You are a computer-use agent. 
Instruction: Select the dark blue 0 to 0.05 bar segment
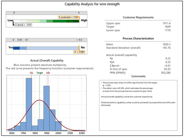click(x=16, y=48)
